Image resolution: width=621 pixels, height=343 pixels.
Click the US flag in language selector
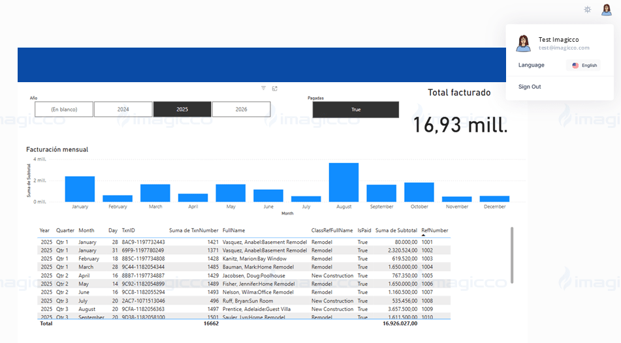click(x=575, y=65)
